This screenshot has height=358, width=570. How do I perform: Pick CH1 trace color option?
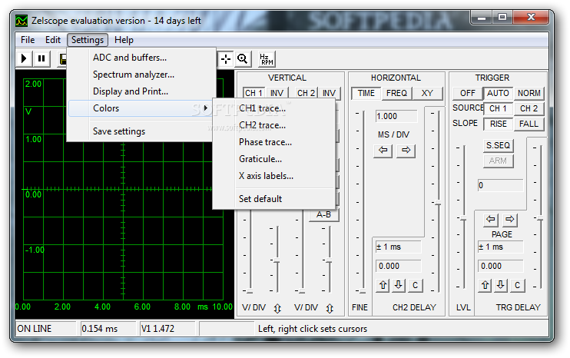click(x=274, y=108)
